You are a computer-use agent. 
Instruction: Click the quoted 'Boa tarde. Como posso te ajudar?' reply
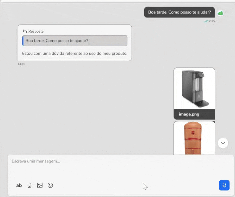[x=75, y=40]
